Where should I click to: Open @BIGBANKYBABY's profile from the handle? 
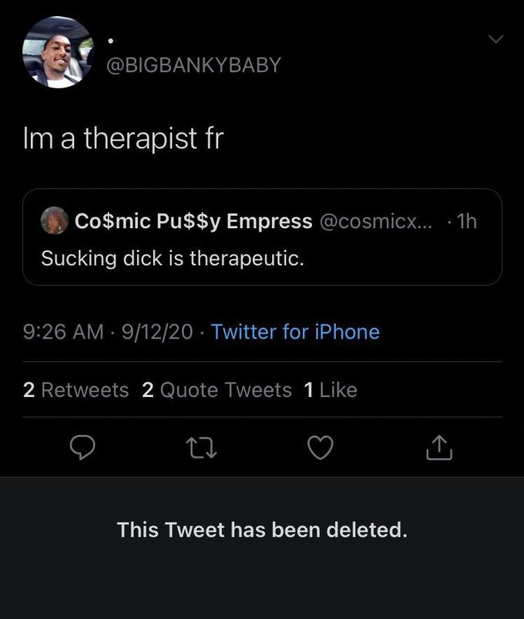click(x=193, y=66)
